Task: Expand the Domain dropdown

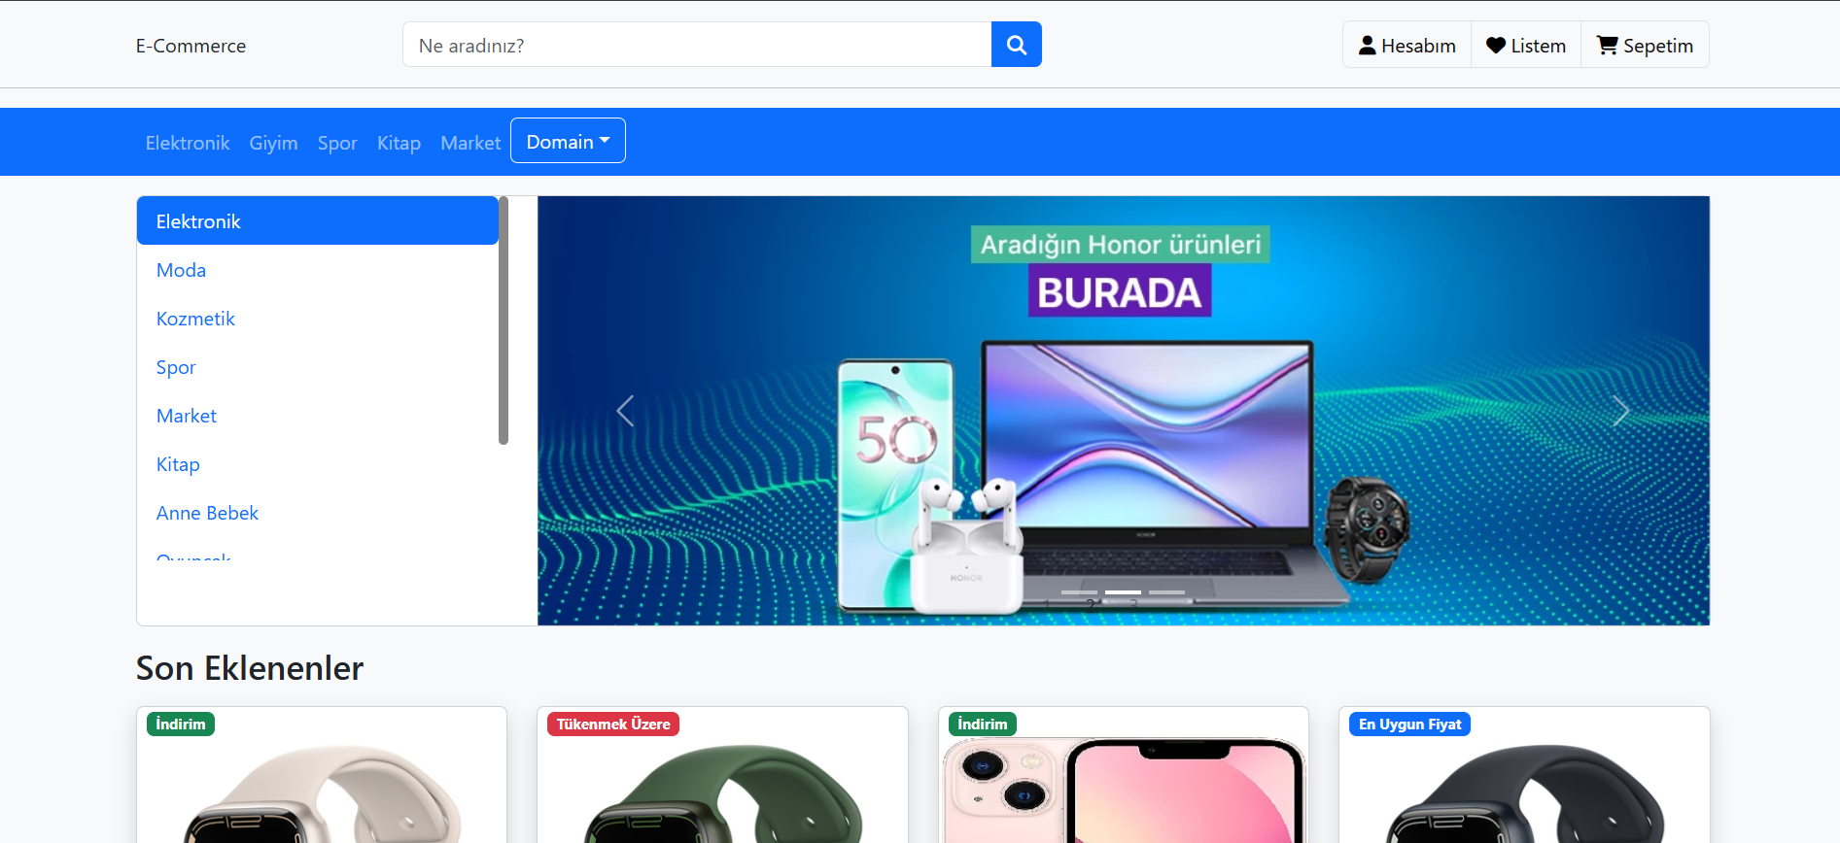Action: (568, 141)
